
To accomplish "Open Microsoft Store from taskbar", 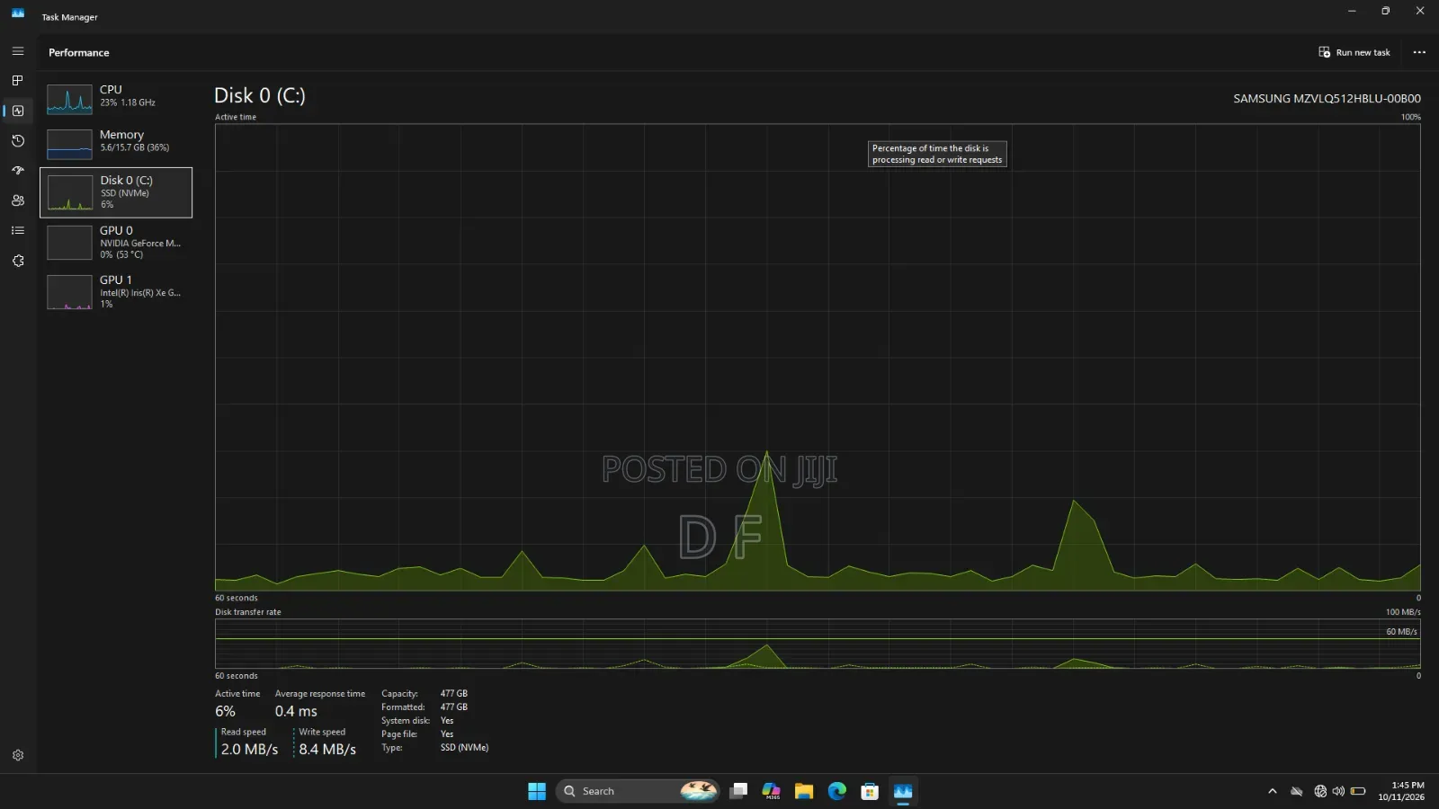I will tap(870, 791).
